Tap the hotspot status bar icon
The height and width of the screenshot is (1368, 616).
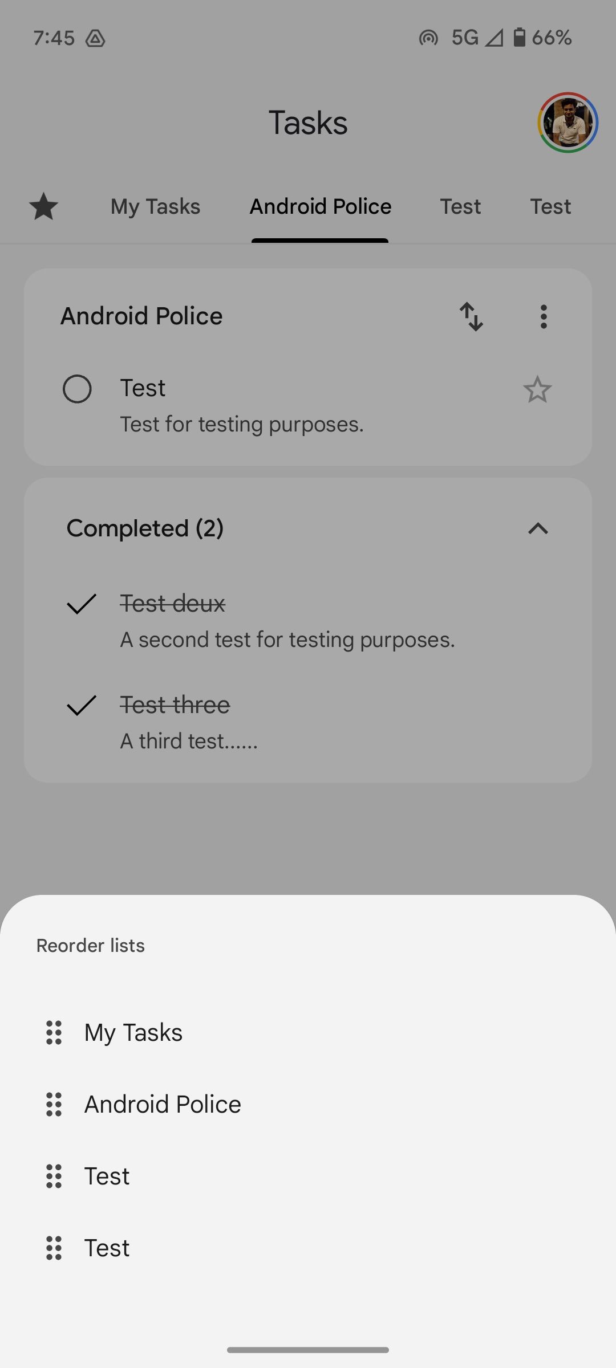click(x=428, y=38)
